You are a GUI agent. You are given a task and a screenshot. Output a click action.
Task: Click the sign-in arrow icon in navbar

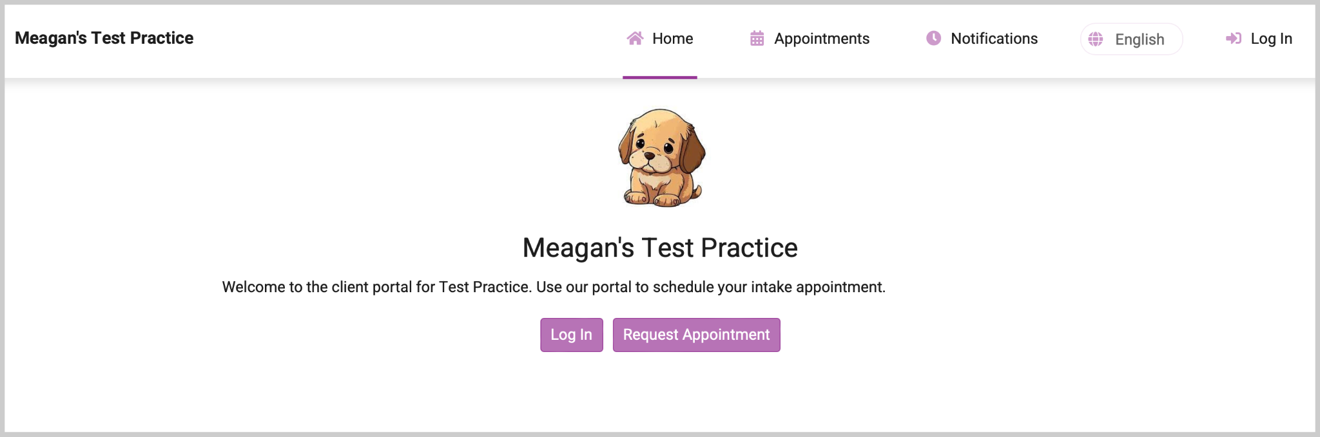point(1233,39)
